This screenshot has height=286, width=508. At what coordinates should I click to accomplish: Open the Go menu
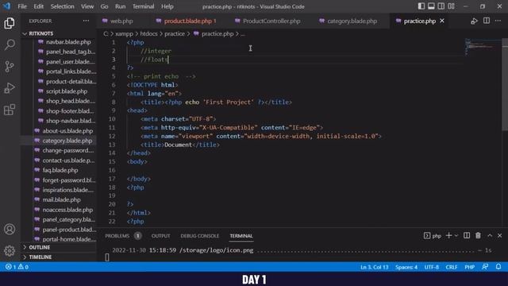point(104,6)
